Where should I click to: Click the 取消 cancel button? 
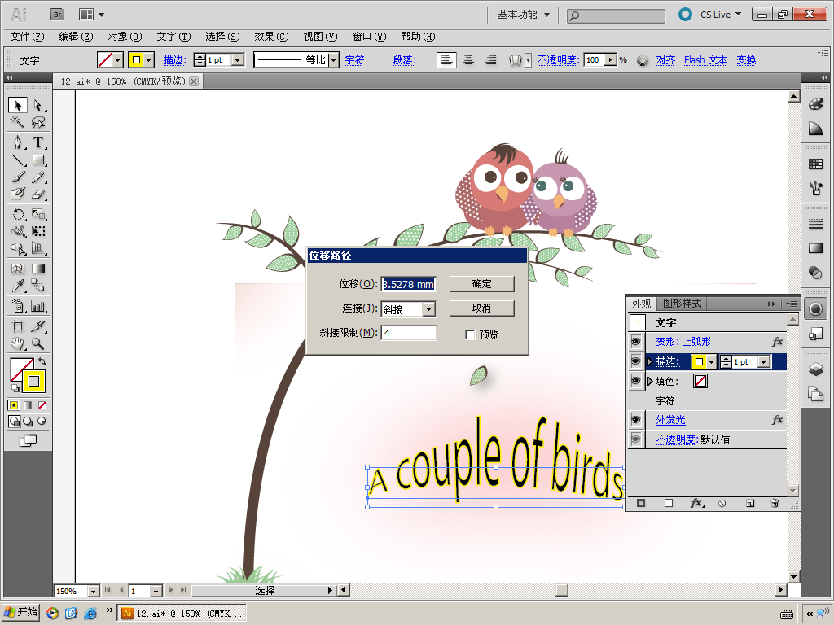(x=482, y=308)
